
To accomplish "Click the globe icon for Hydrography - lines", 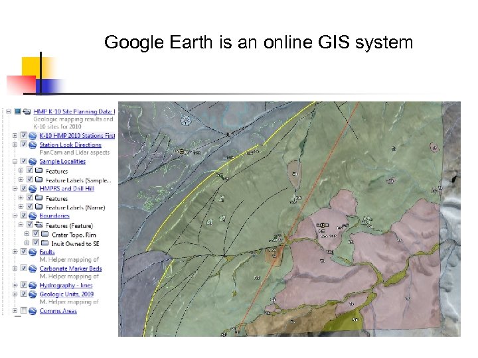I will pos(33,286).
